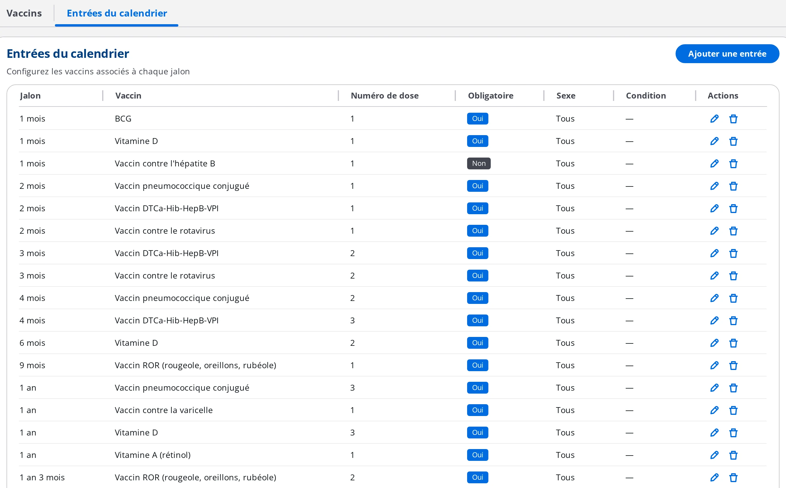Click the 6 mois jalon cell

coord(32,343)
